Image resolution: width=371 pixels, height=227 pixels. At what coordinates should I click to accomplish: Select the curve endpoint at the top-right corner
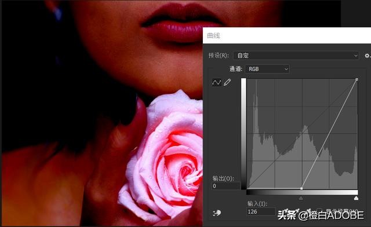(x=357, y=79)
